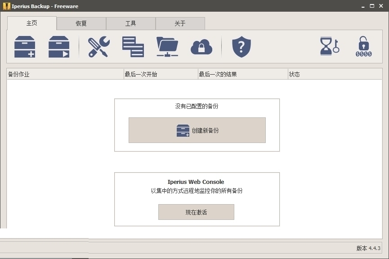Open the report/log documents icon
Screen dimensions: 389x259
pyautogui.click(x=133, y=47)
